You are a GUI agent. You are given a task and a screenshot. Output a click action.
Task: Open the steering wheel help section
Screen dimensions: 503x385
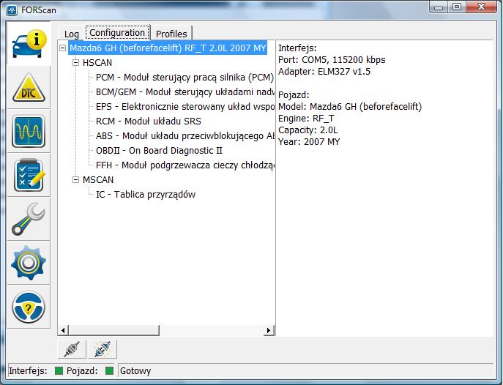click(x=29, y=306)
